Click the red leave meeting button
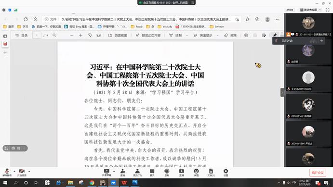333x187 pixels. pos(318,173)
